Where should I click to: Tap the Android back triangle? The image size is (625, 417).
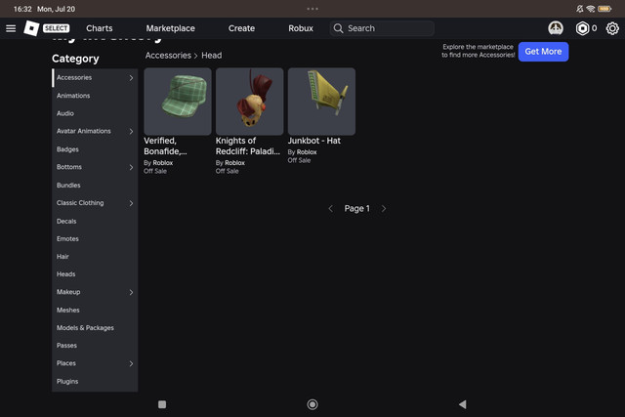click(462, 404)
